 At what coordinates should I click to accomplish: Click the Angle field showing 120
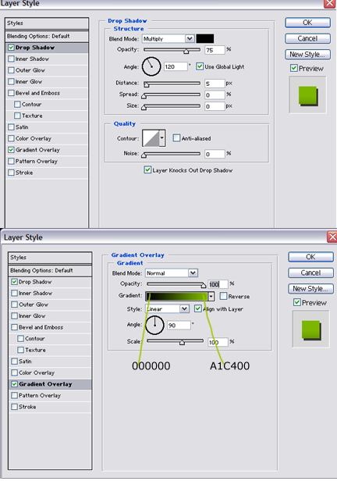[x=176, y=66]
